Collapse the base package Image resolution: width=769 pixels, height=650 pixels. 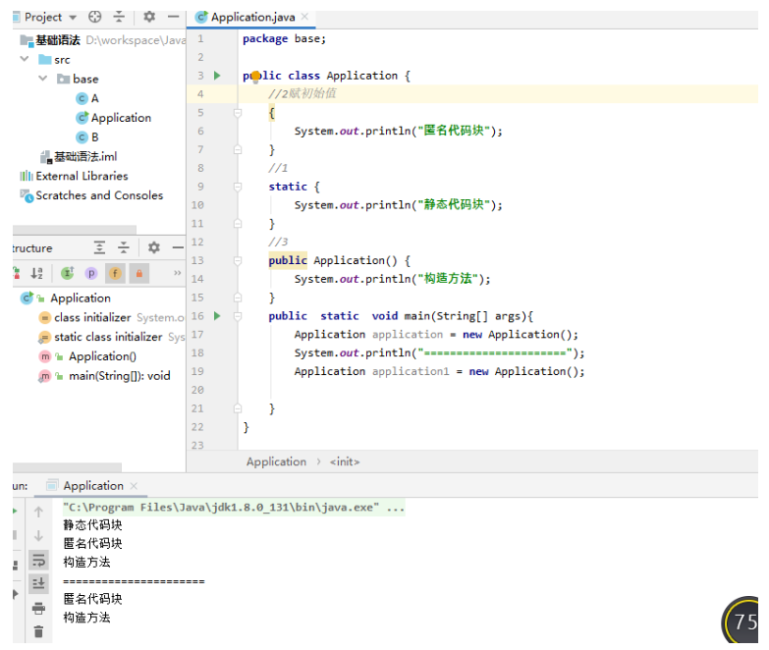click(x=43, y=79)
